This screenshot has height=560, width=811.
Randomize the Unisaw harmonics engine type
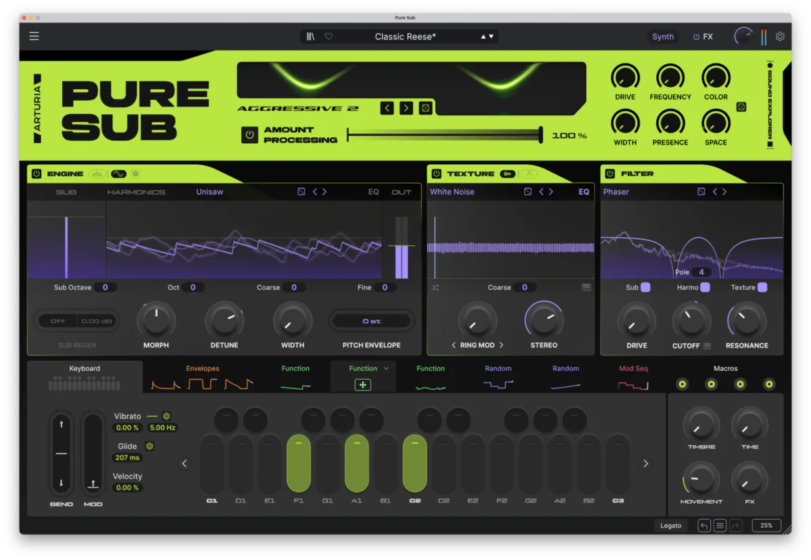[x=301, y=192]
